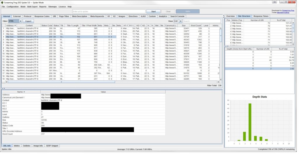Click the Clear button
299x155 pixels.
pos(168,11)
